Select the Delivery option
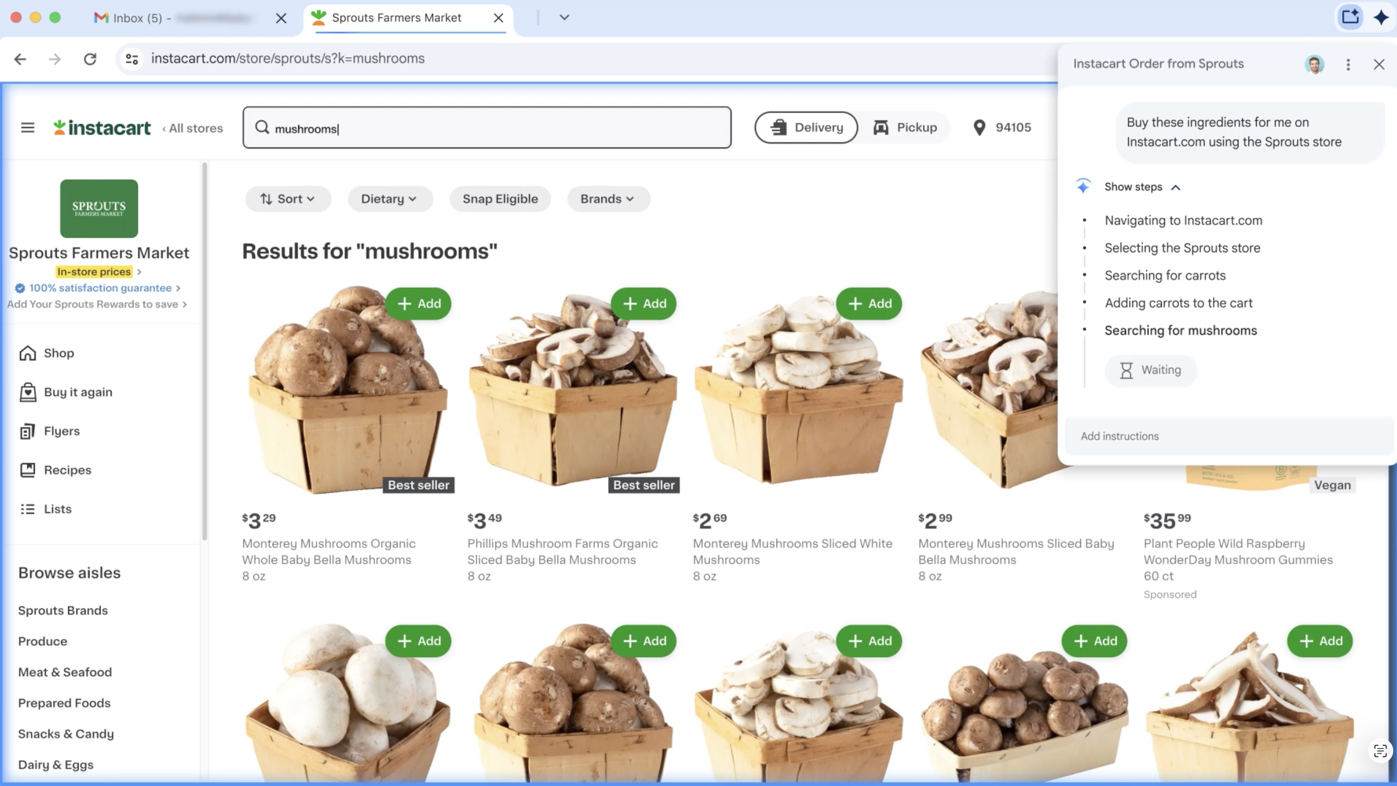 [x=806, y=127]
